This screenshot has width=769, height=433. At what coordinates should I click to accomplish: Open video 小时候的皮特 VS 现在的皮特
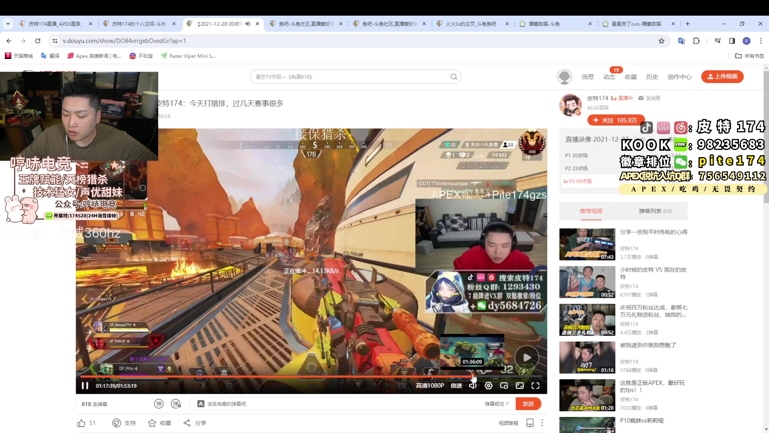(x=653, y=273)
